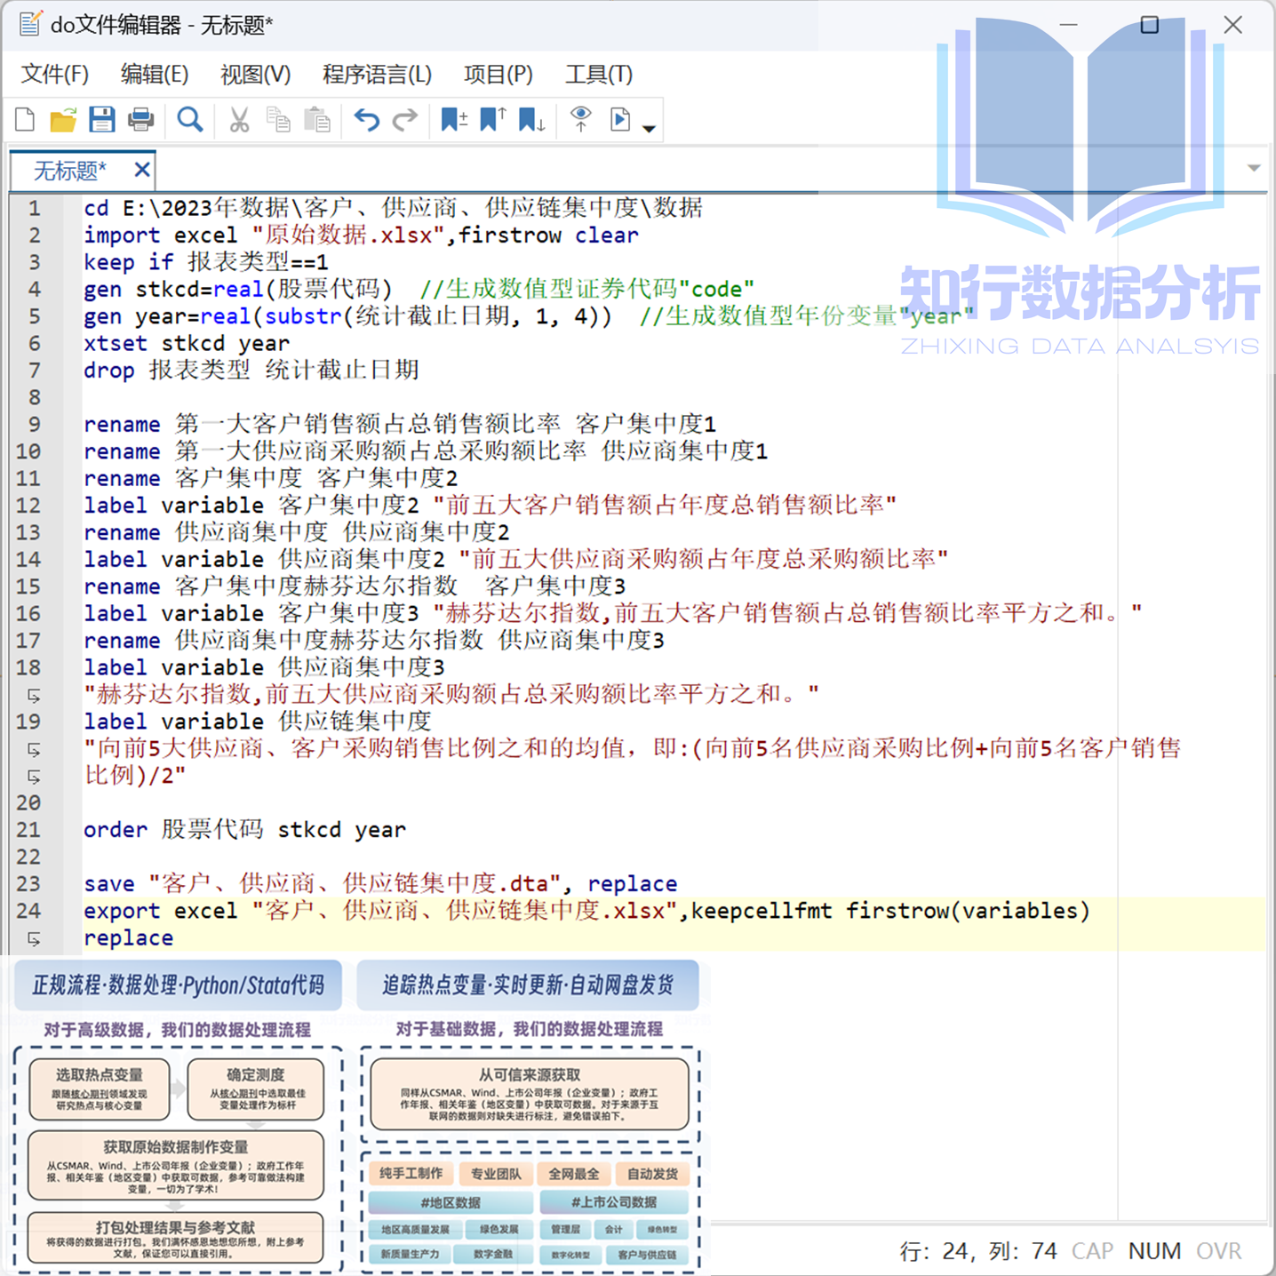The width and height of the screenshot is (1276, 1276).
Task: Cut selected text with the scissors icon
Action: 237,119
